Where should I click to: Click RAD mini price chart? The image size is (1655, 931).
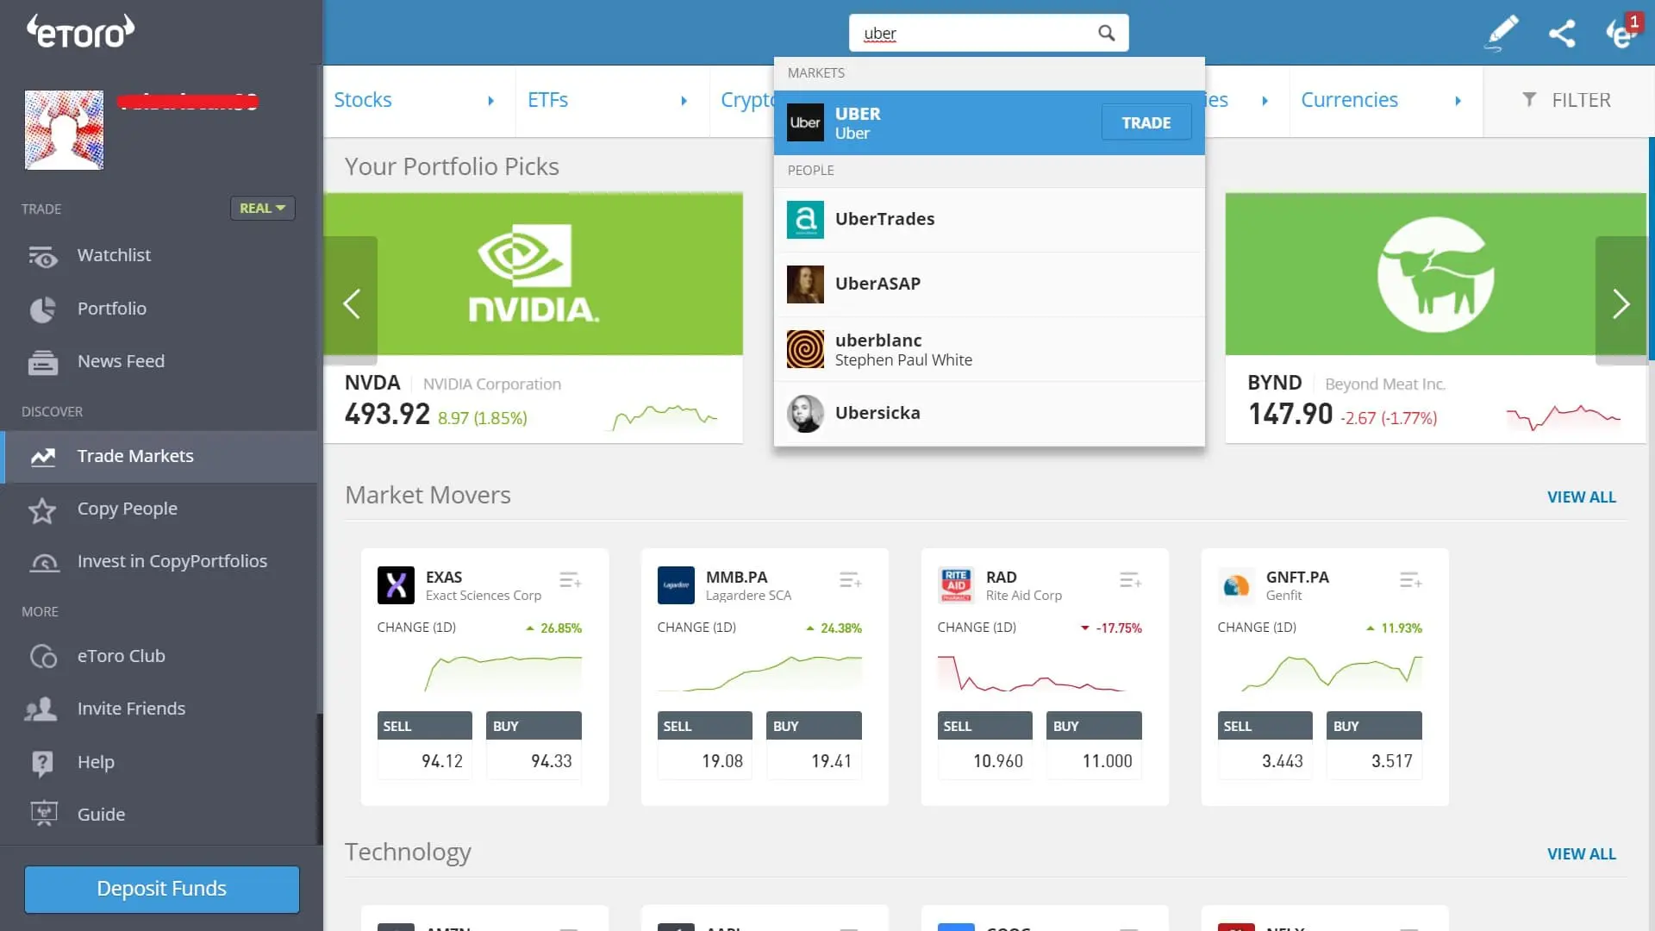coord(1040,672)
